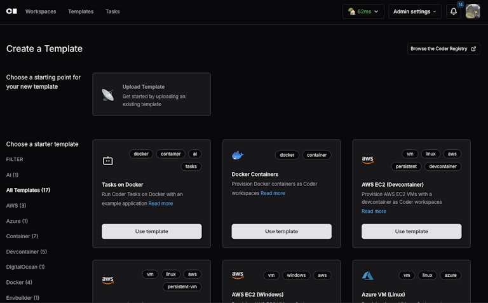Click the satellite dish Upload Template icon
Image resolution: width=488 pixels, height=303 pixels.
107,95
